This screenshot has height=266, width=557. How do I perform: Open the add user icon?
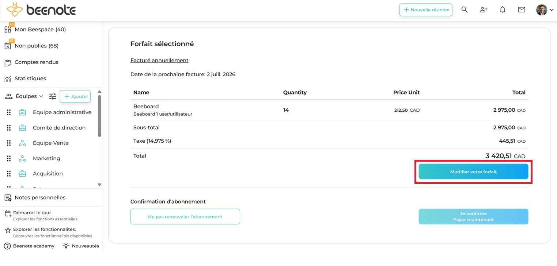point(484,10)
